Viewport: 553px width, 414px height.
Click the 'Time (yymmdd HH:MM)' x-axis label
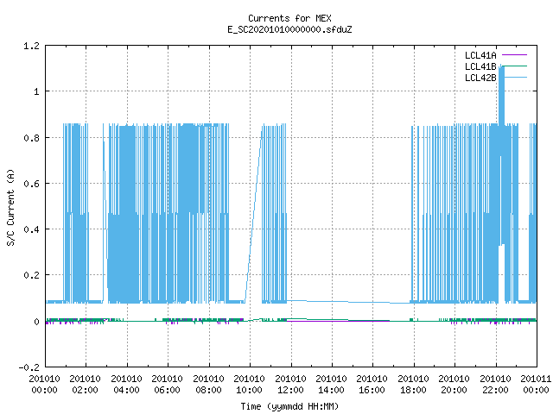point(289,406)
